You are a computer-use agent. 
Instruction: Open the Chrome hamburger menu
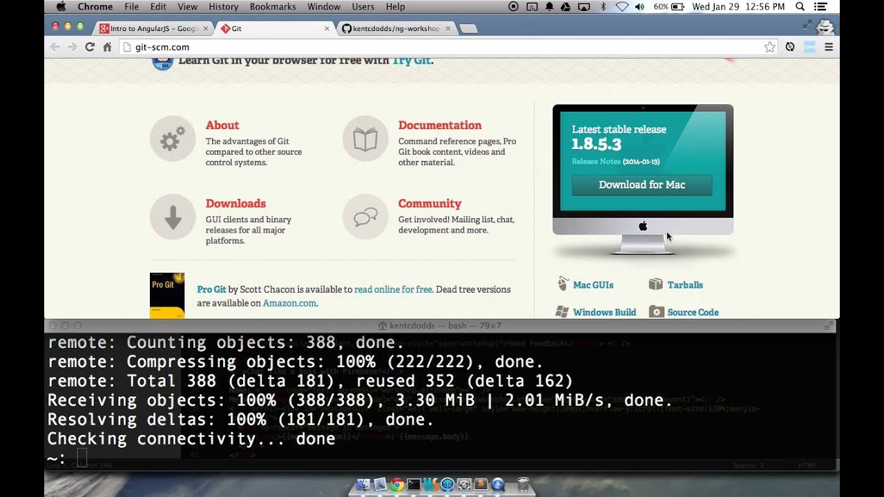[829, 47]
